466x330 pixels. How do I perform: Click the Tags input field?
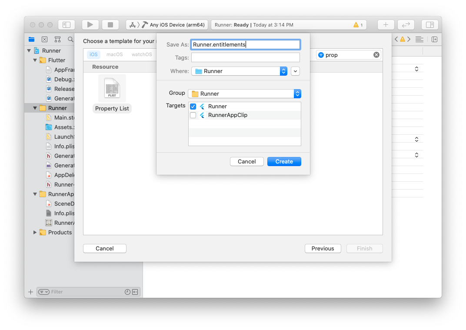246,57
